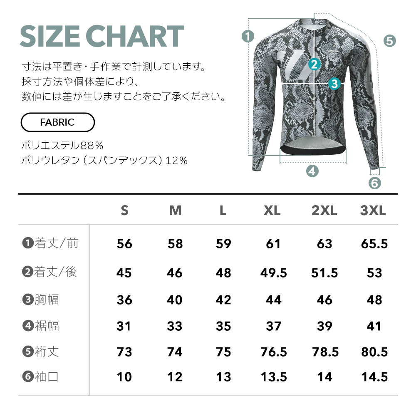Click the number 6 cuff marker
416x416 pixels.
[x=375, y=183]
